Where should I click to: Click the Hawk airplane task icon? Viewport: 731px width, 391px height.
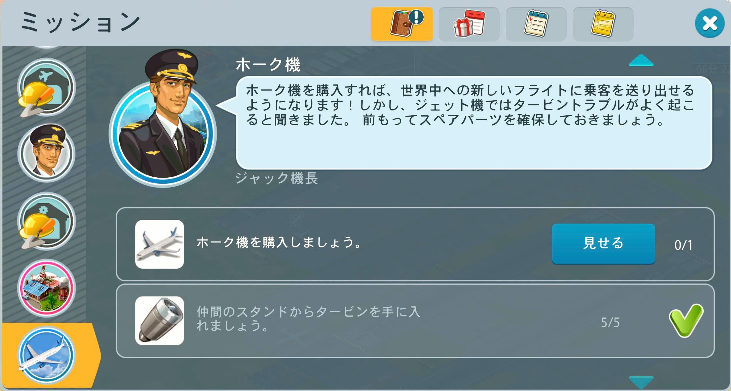tap(159, 244)
